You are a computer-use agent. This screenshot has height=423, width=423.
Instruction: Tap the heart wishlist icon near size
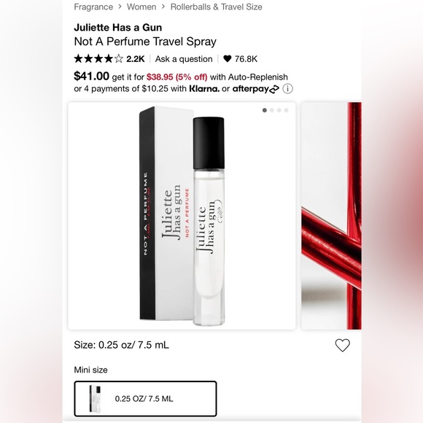tap(342, 345)
